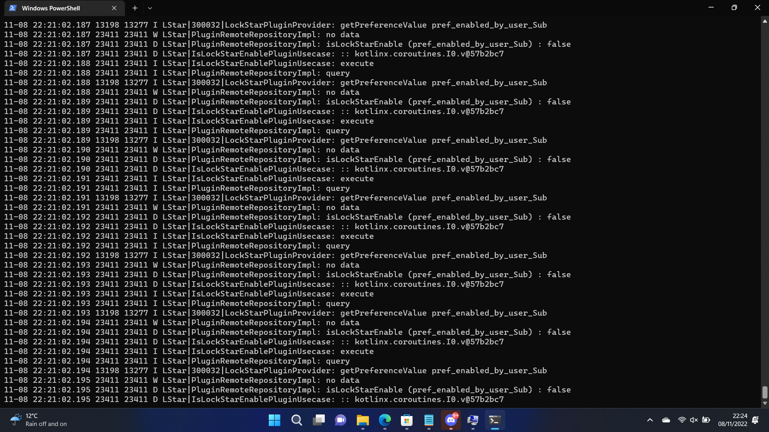Screen dimensions: 769x432
Task: Open the Chat app on taskbar
Action: (341, 420)
